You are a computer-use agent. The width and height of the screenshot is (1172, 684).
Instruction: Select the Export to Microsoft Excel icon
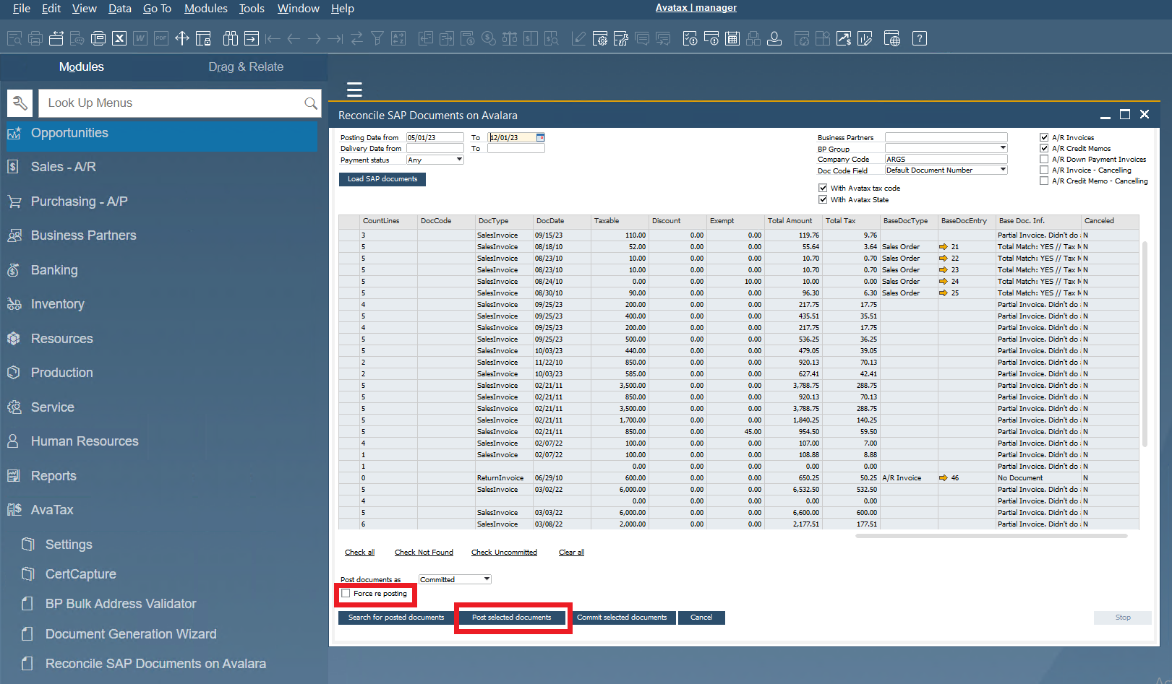pos(119,38)
